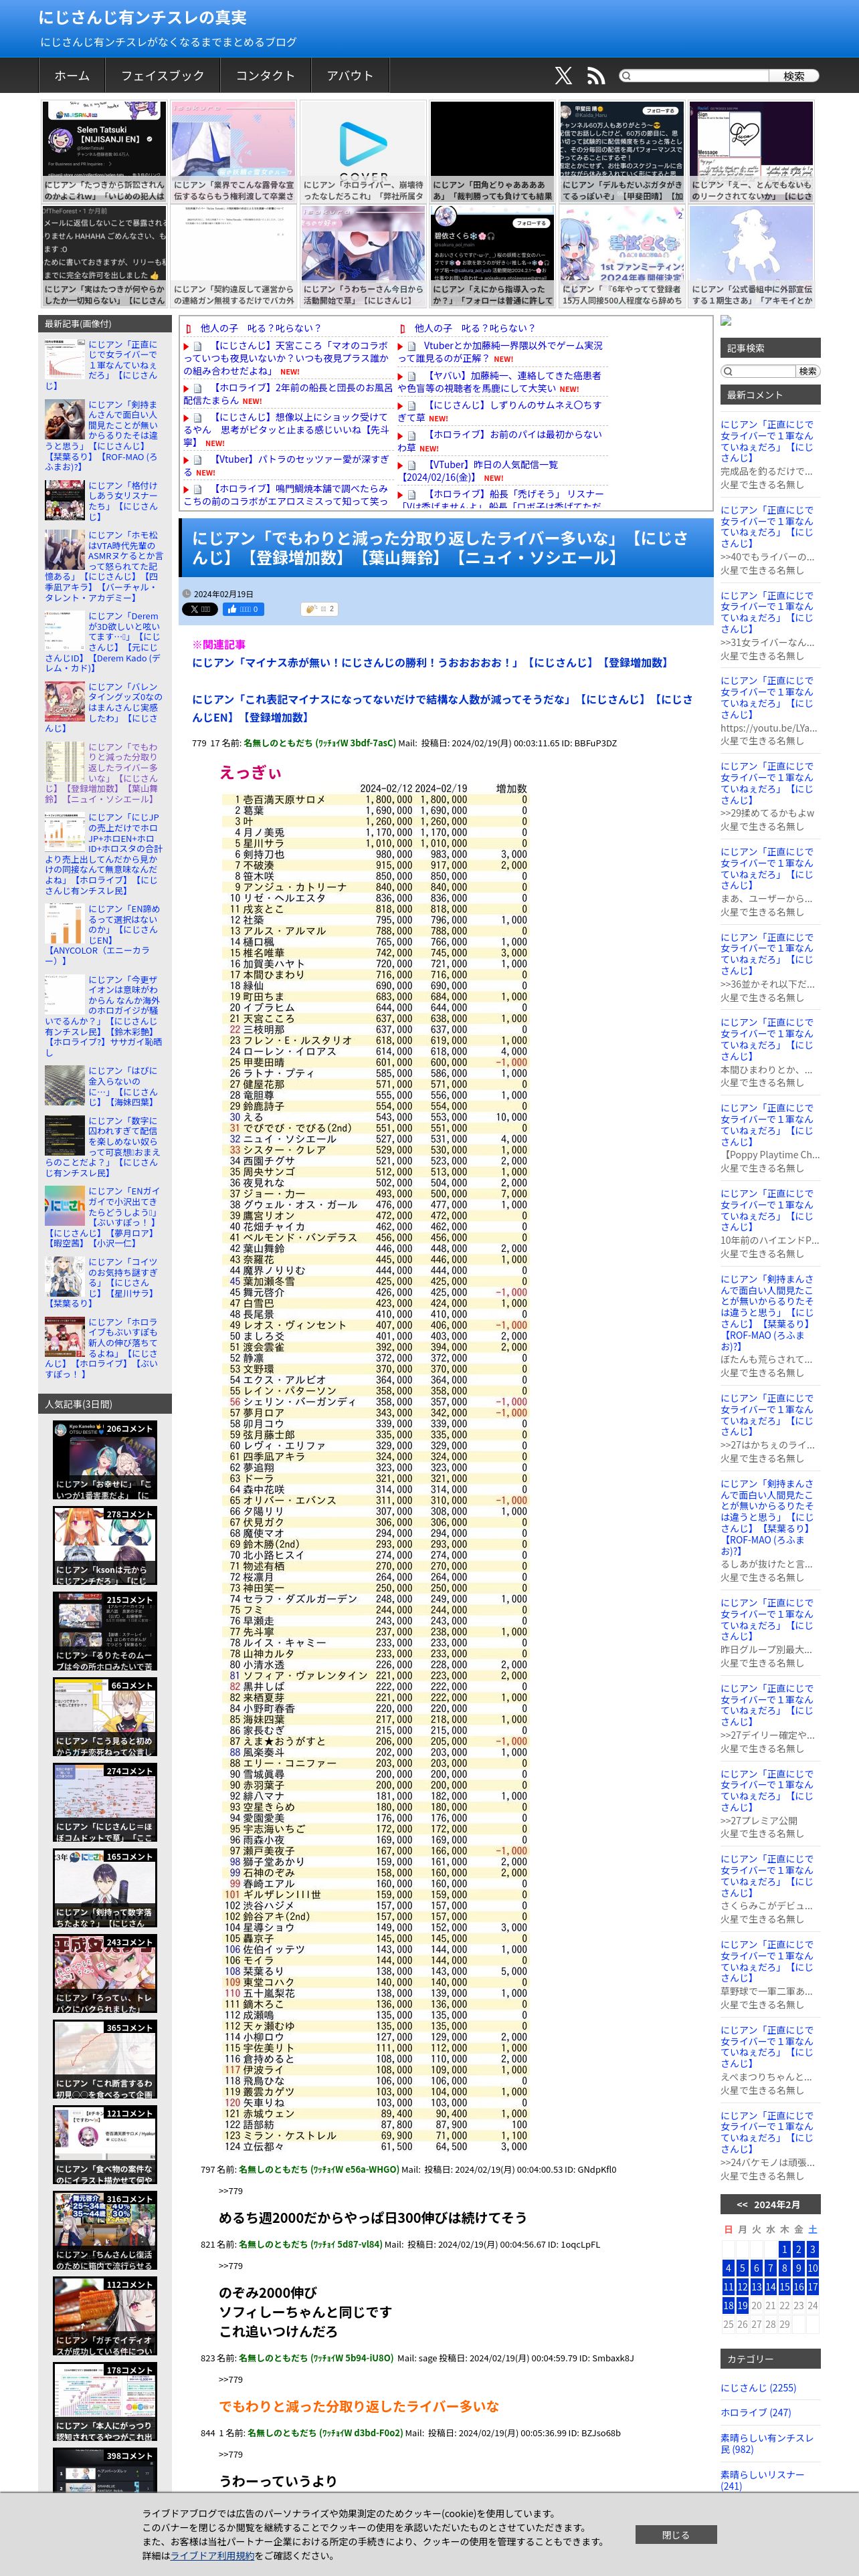Viewport: 859px width, 2576px height.
Task: Open 1st ファンミーティング thumbnail article
Action: [x=622, y=257]
